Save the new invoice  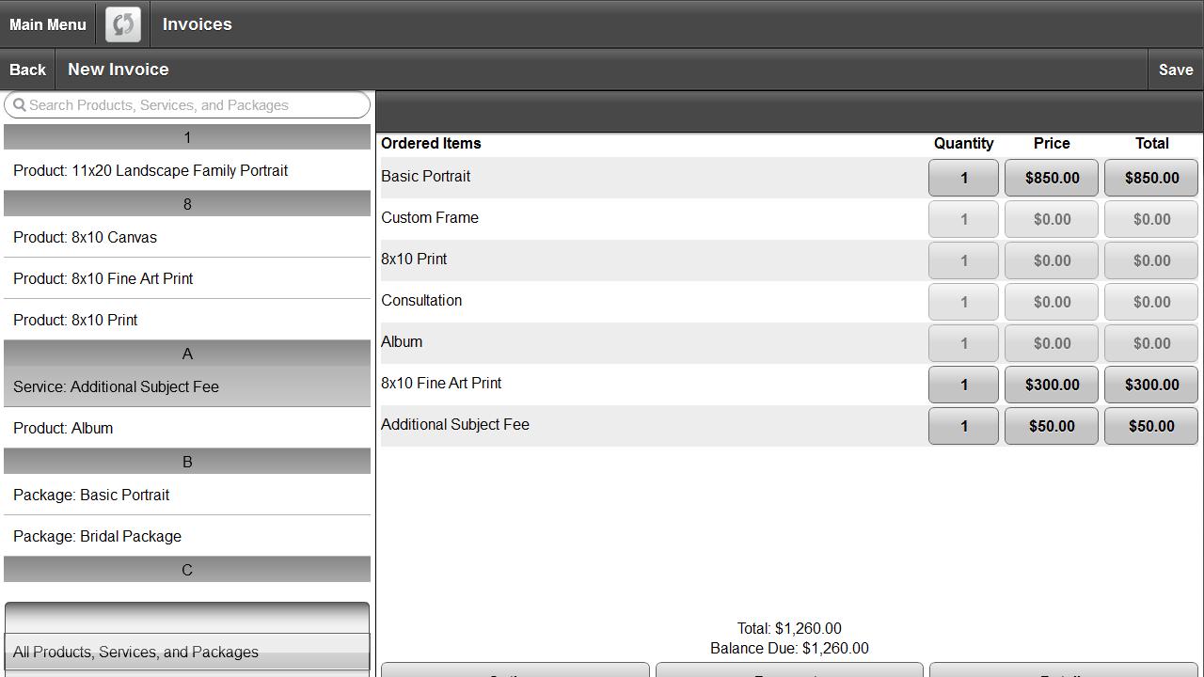point(1175,69)
